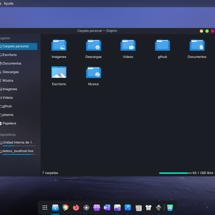This screenshot has height=215, width=215.
Task: Open the recycle bin in dock
Action: (x=170, y=207)
